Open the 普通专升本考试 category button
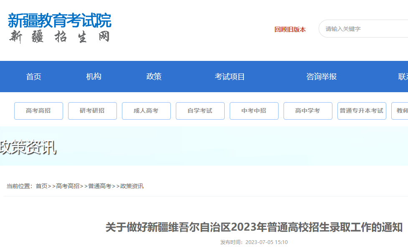 click(362, 111)
